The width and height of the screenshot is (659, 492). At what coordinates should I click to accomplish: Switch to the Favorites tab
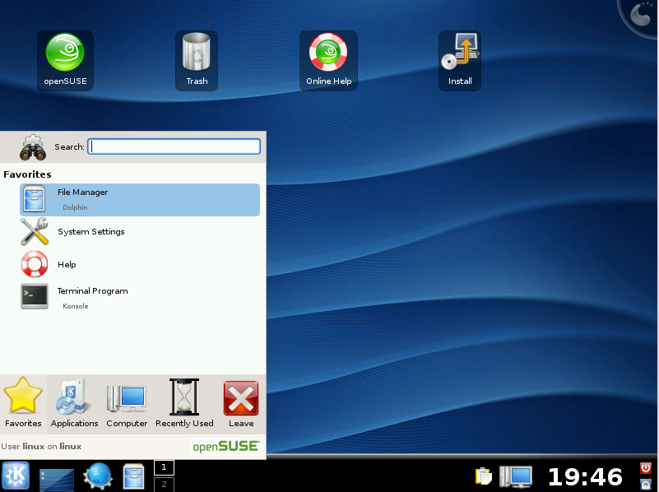[23, 403]
